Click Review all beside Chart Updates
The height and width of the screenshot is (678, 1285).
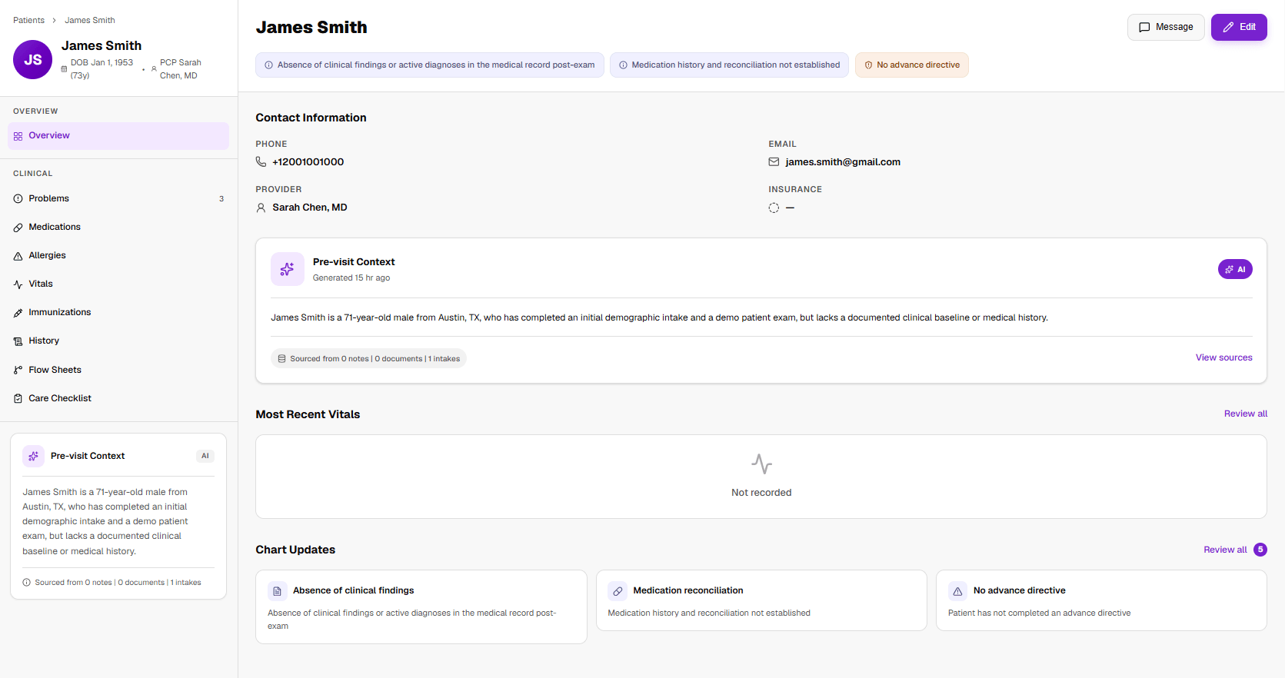pyautogui.click(x=1225, y=550)
